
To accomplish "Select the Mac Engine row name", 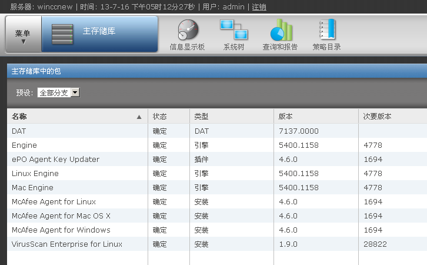I will (32, 188).
